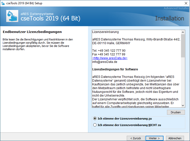Click the "Endbenutzer Lizenzbedingungen" heading
Image resolution: width=190 pixels, height=141 pixels.
click(32, 32)
